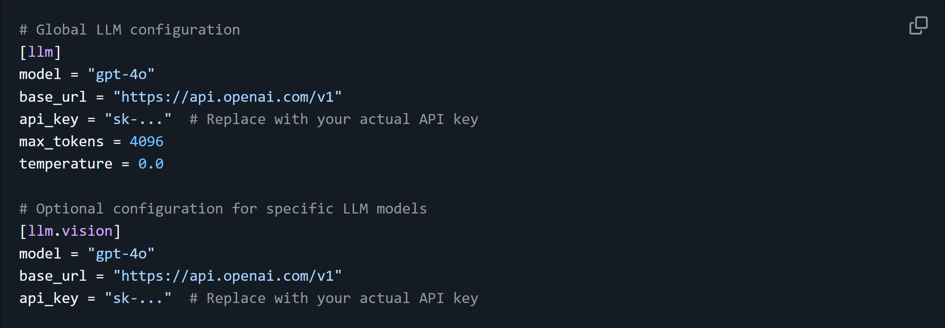945x328 pixels.
Task: Click the Optional configuration comment line
Action: (223, 209)
